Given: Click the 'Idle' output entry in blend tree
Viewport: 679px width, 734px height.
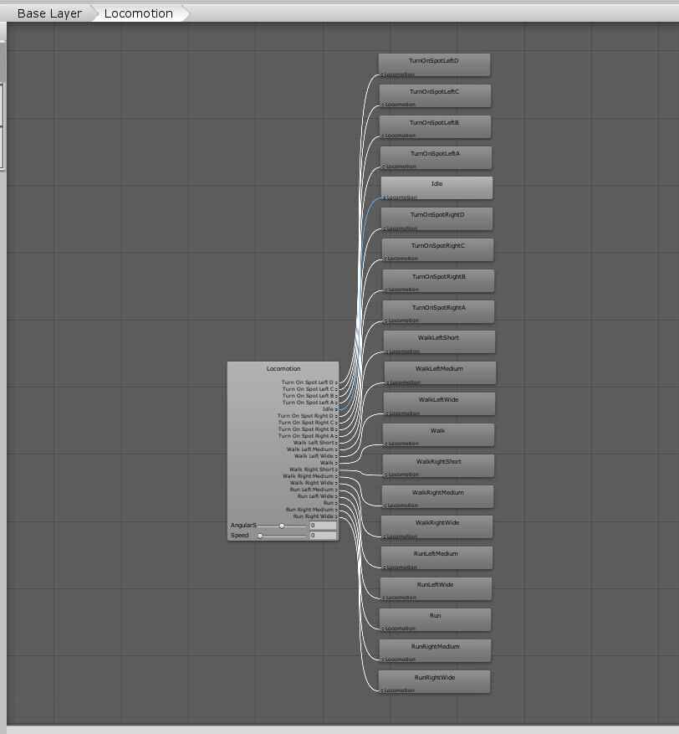Looking at the screenshot, I should click(329, 409).
